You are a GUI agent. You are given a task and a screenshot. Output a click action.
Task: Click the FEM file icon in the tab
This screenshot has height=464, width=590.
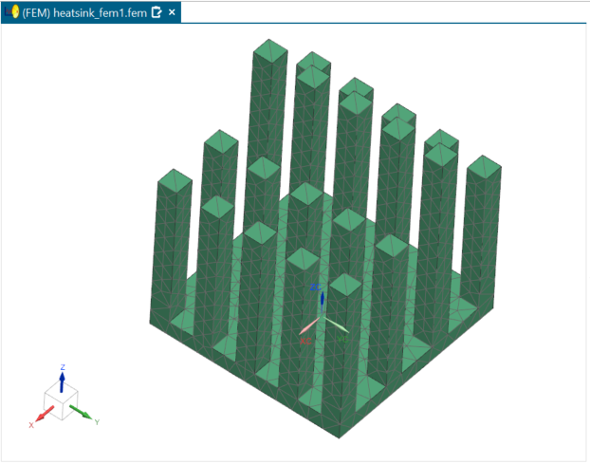[x=11, y=11]
